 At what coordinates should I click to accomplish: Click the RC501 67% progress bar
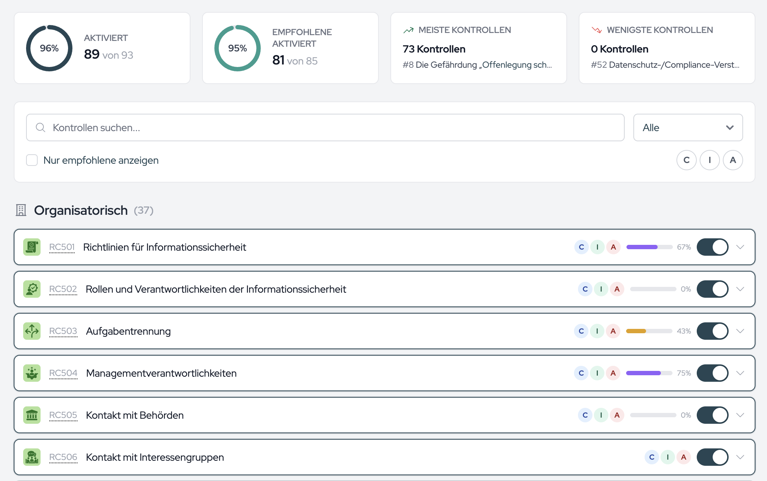click(650, 247)
